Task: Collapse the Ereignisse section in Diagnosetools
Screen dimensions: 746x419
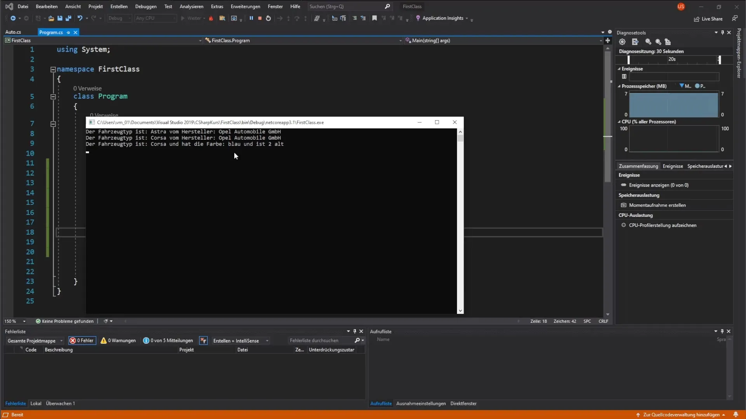Action: tap(619, 69)
